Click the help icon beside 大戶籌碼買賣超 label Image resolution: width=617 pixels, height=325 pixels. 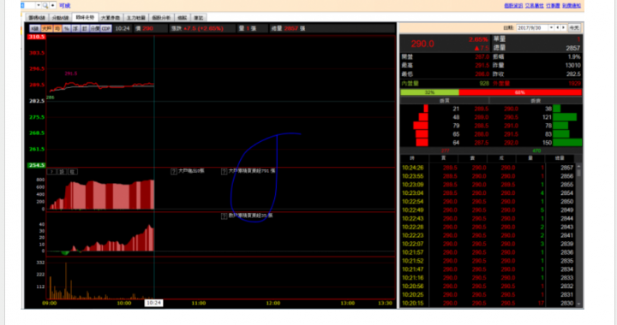(224, 172)
